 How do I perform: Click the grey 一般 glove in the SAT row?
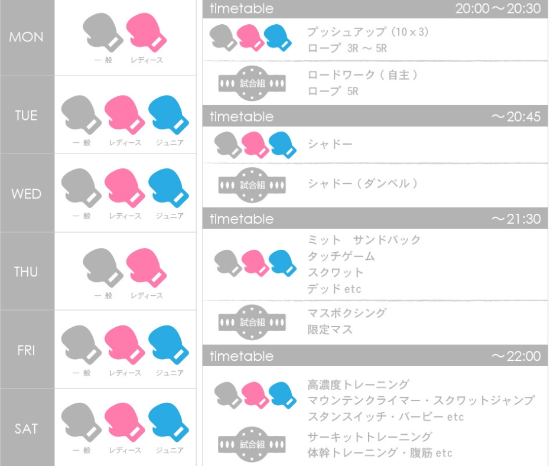(x=81, y=423)
